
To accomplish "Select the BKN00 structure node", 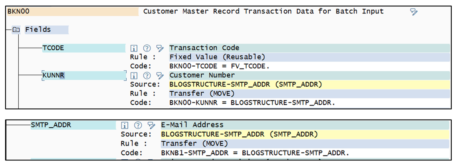I will 73,11.
